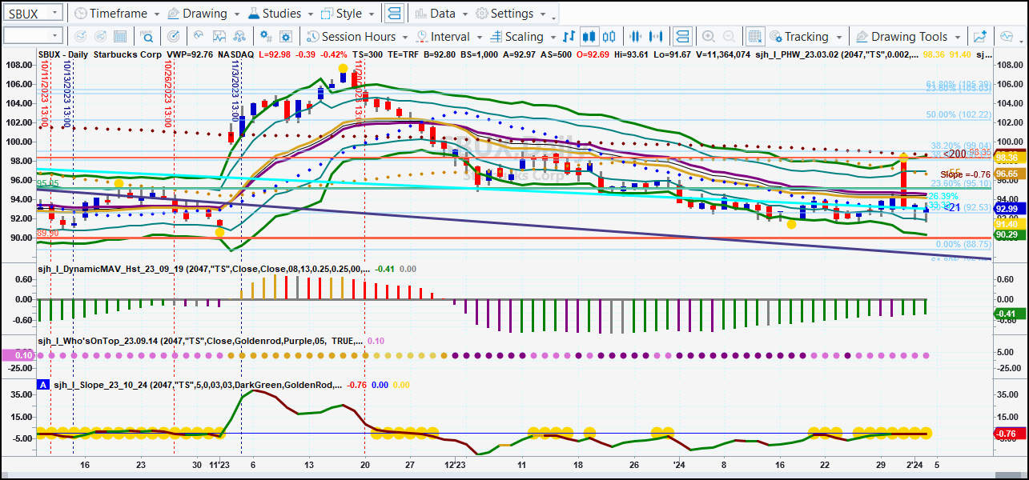The image size is (1029, 480).
Task: Expand the Data dropdown arrow
Action: 464,14
